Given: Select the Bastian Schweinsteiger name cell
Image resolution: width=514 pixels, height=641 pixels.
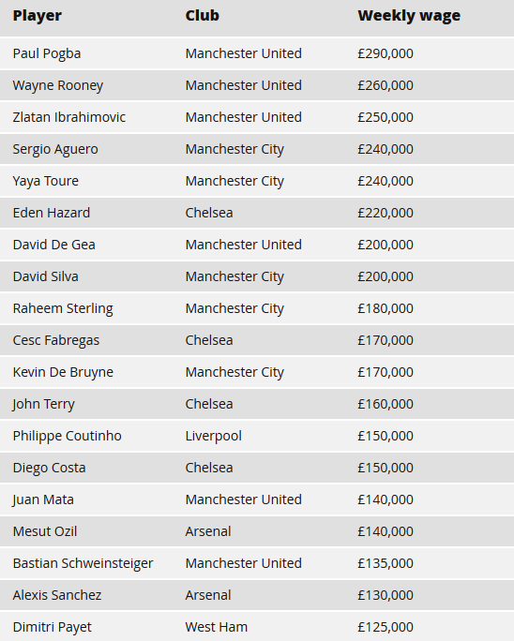Looking at the screenshot, I should tap(83, 564).
